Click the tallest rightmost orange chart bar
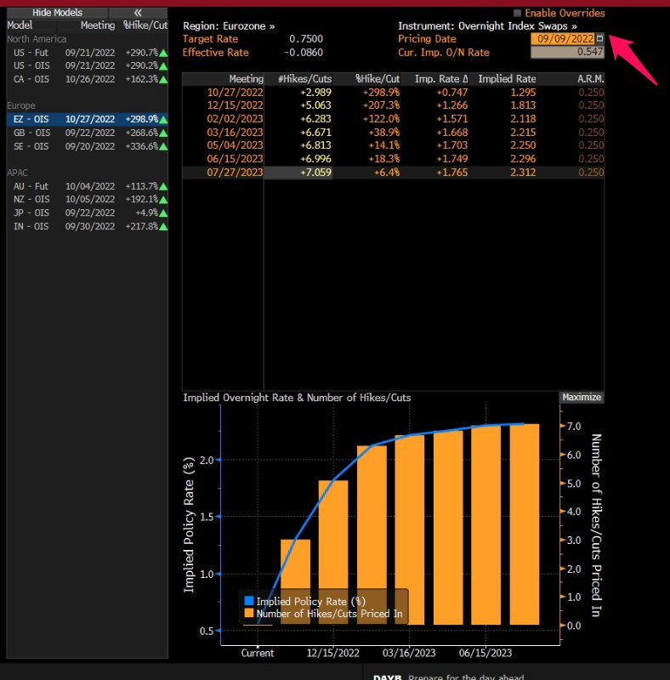Screen dimensions: 670x680 pos(525,524)
